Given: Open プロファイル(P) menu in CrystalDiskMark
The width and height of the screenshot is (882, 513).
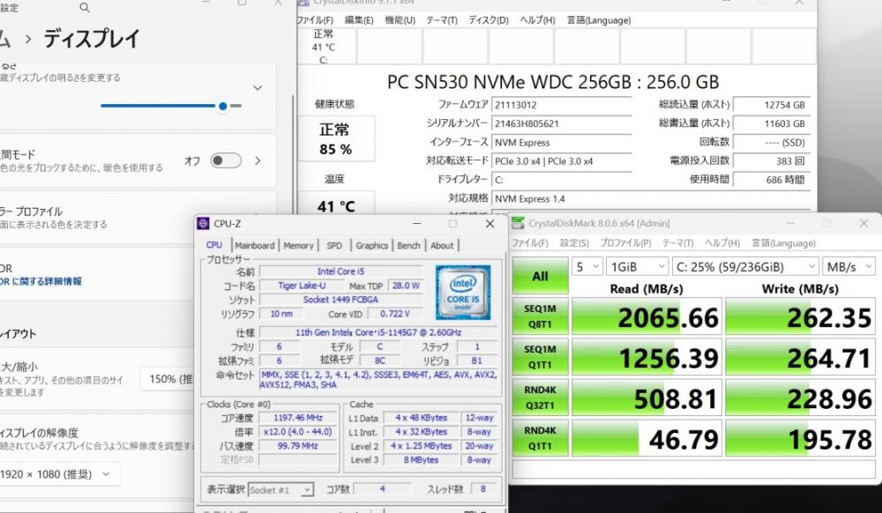Looking at the screenshot, I should pyautogui.click(x=625, y=243).
